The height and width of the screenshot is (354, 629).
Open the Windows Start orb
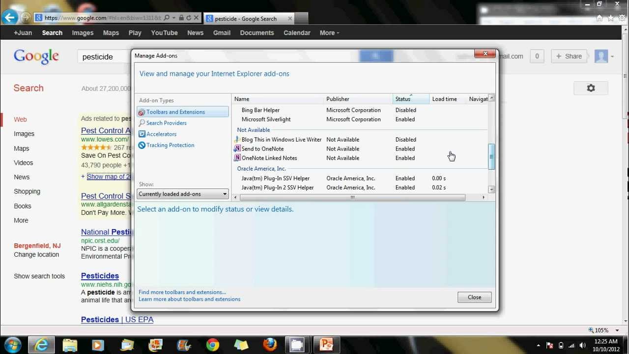(x=12, y=345)
